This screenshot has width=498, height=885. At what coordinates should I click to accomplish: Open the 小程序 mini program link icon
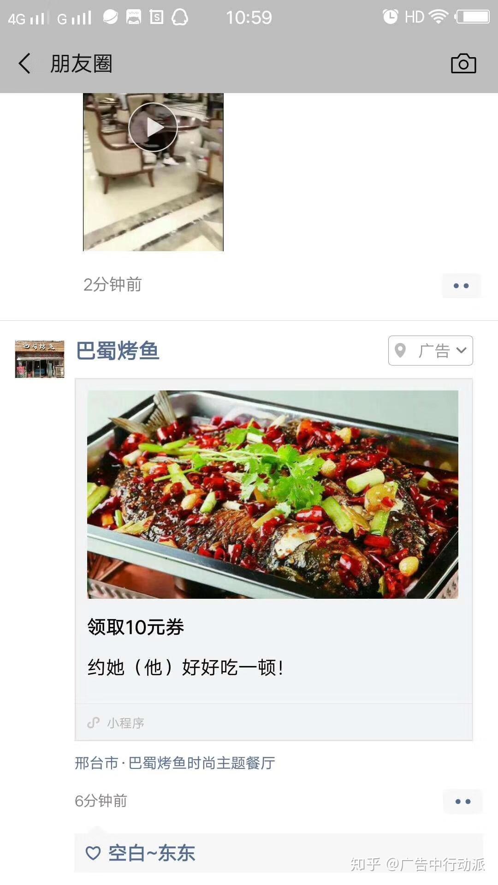(x=94, y=722)
